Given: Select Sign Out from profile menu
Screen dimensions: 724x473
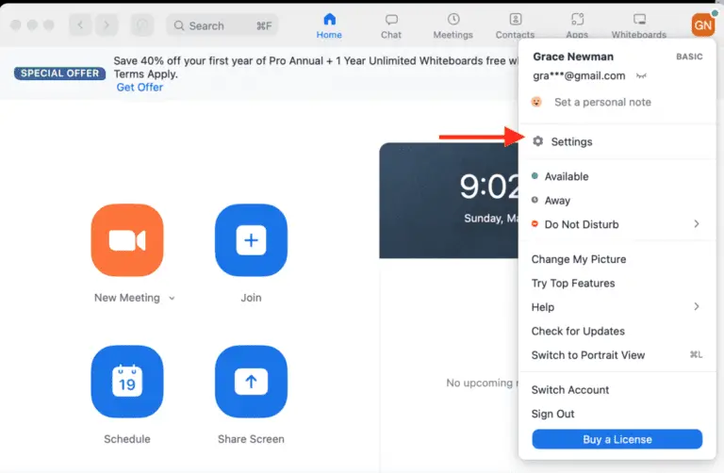Looking at the screenshot, I should pyautogui.click(x=552, y=414).
